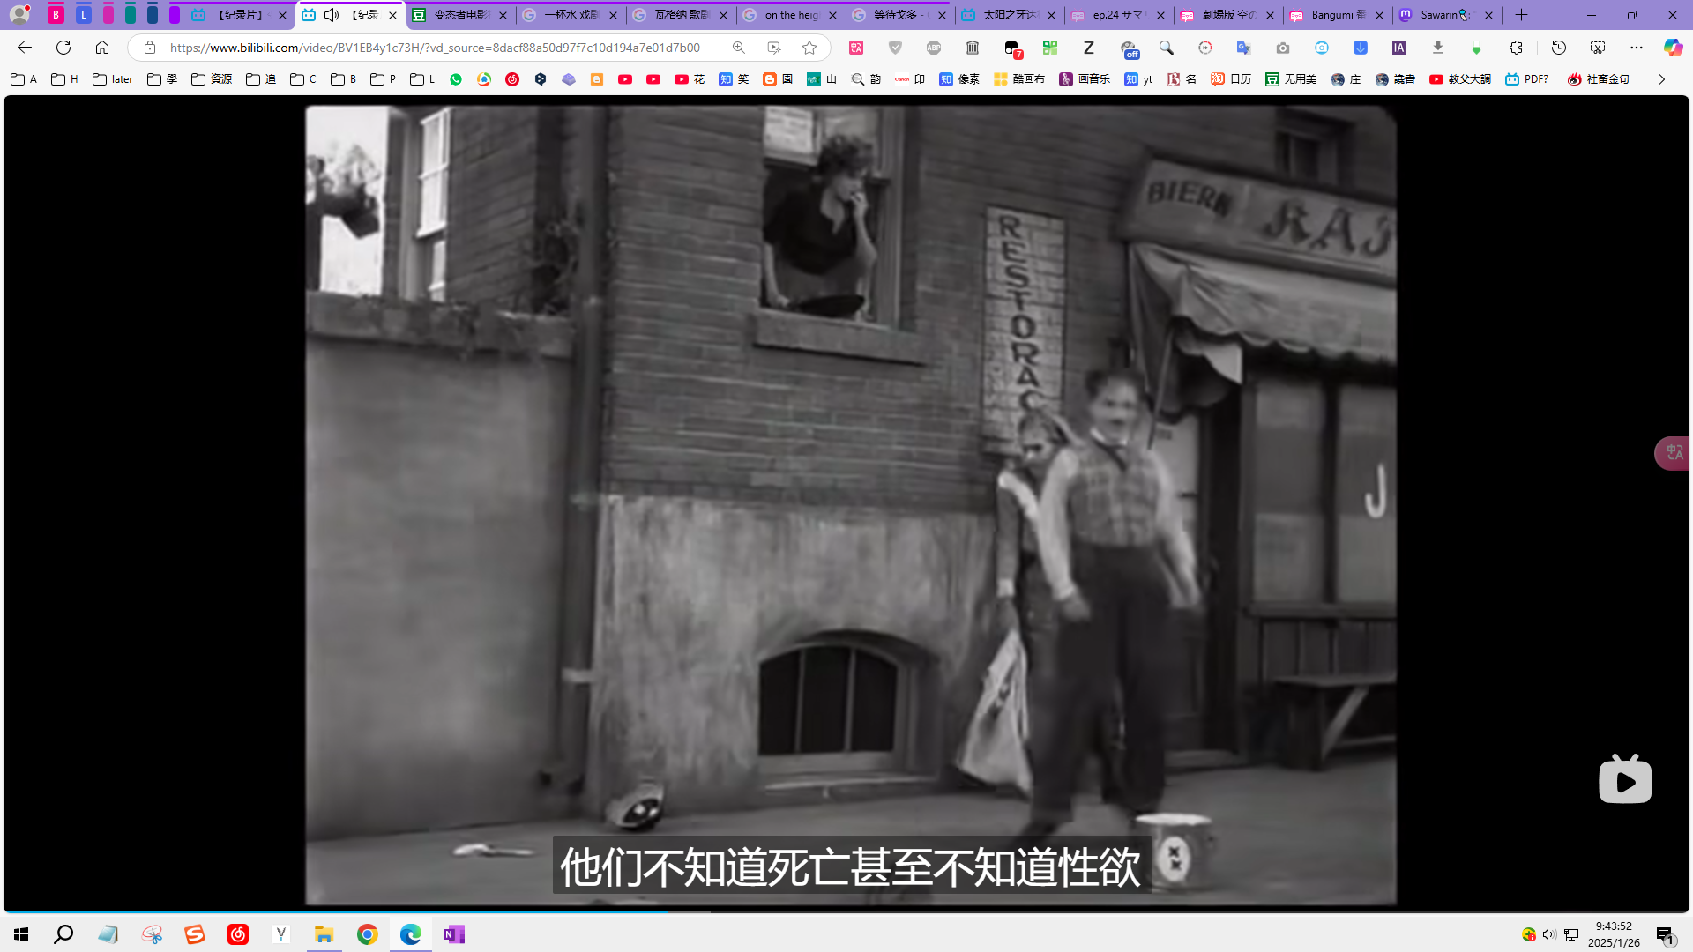Expand the 學 bookmarks folder

point(162,79)
